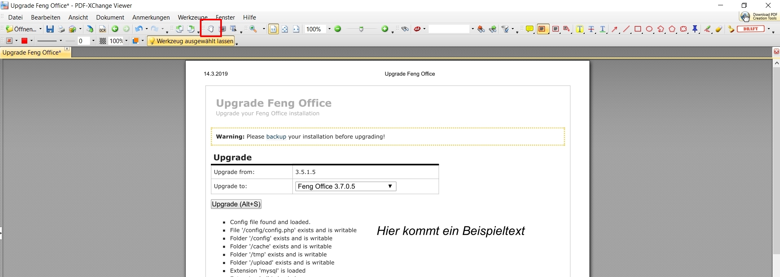Choose the Select Text tool
Screen dimensions: 780x277
pyautogui.click(x=234, y=29)
